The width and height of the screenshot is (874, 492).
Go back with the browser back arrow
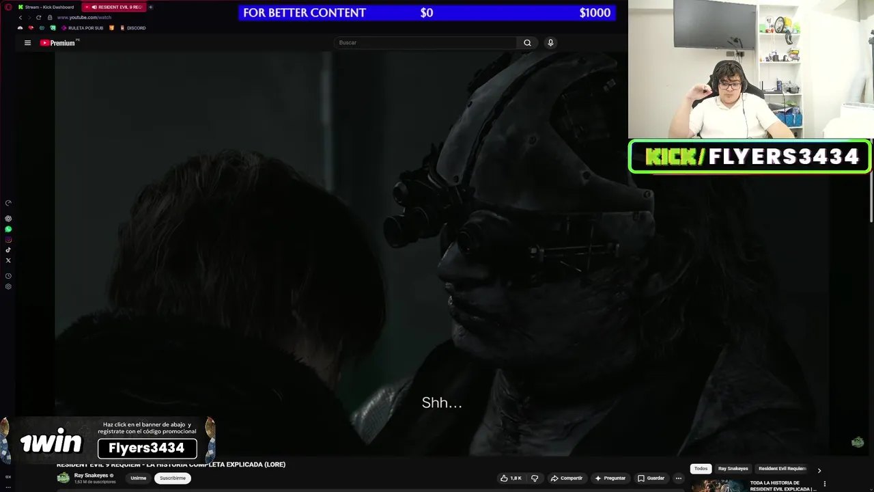point(20,17)
